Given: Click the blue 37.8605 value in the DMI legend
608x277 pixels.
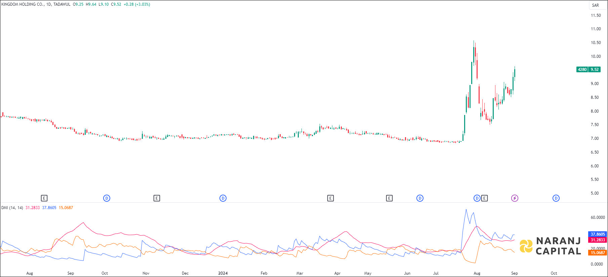Looking at the screenshot, I should click(x=49, y=208).
